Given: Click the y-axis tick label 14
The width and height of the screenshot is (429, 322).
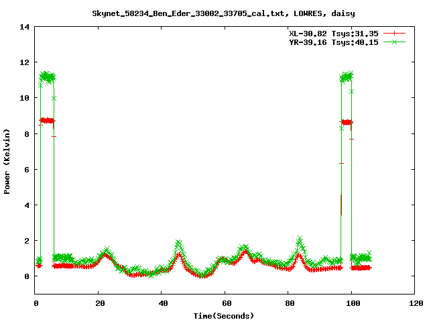Looking at the screenshot, I should [x=24, y=27].
